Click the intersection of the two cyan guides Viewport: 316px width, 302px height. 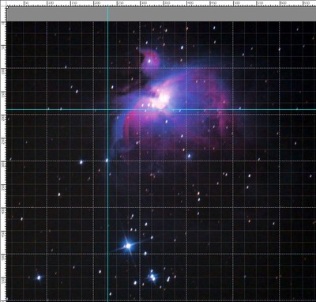click(x=107, y=109)
